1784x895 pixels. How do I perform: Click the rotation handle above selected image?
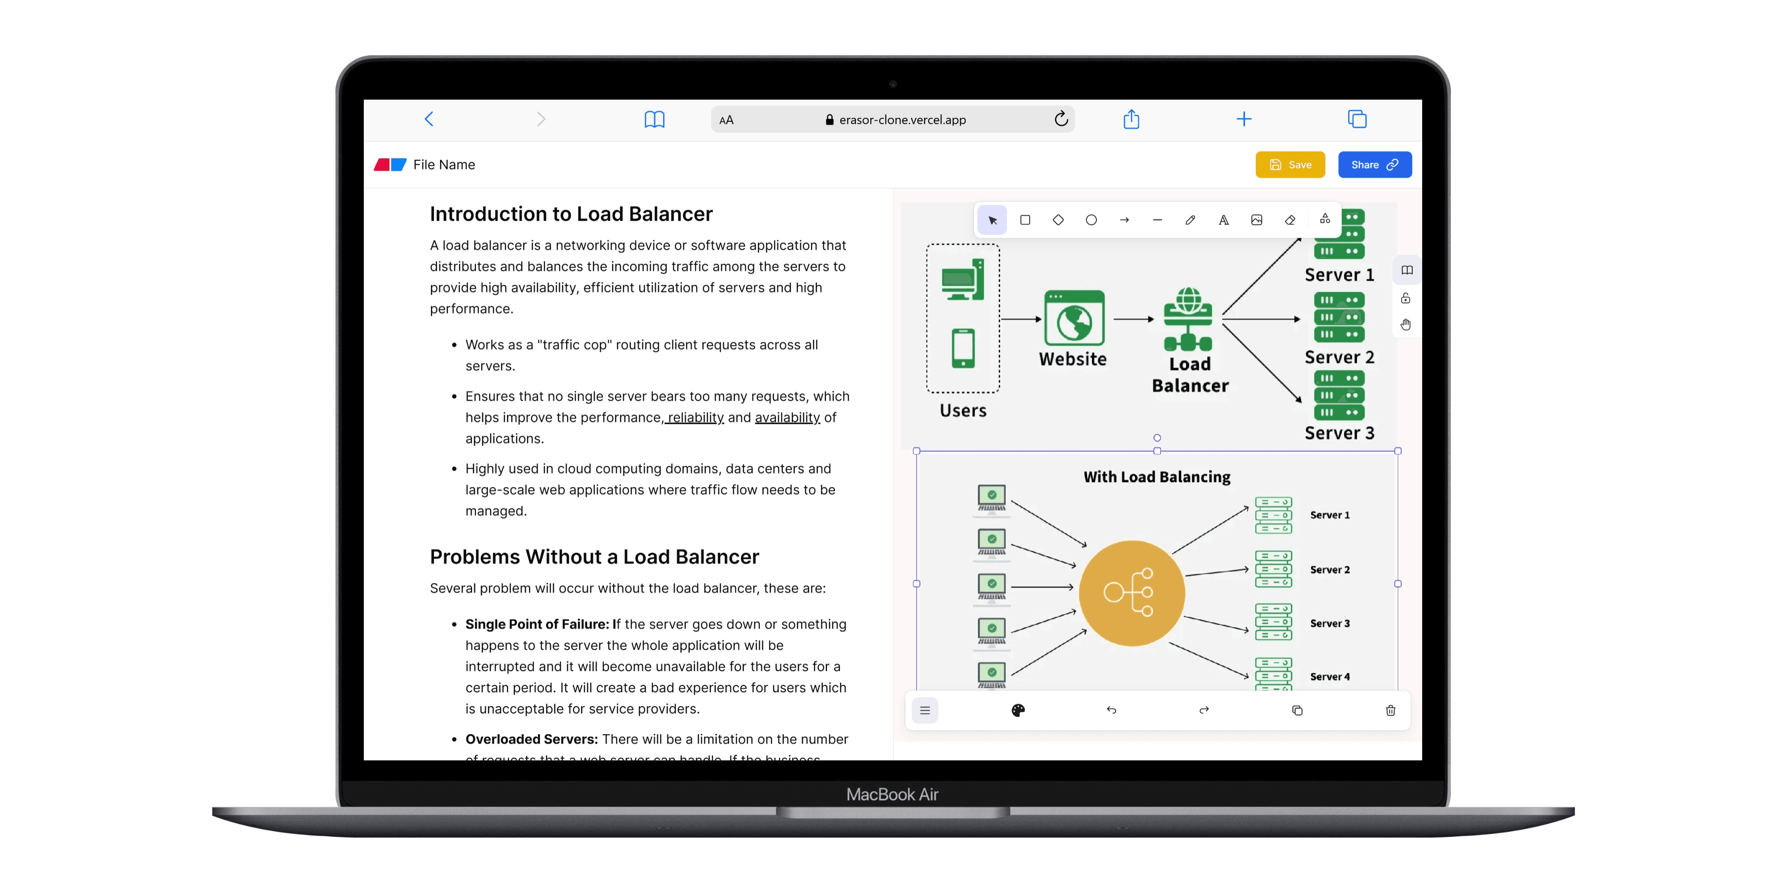pos(1157,438)
